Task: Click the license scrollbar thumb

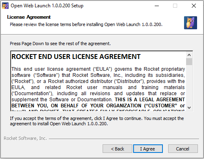Action: pos(189,62)
